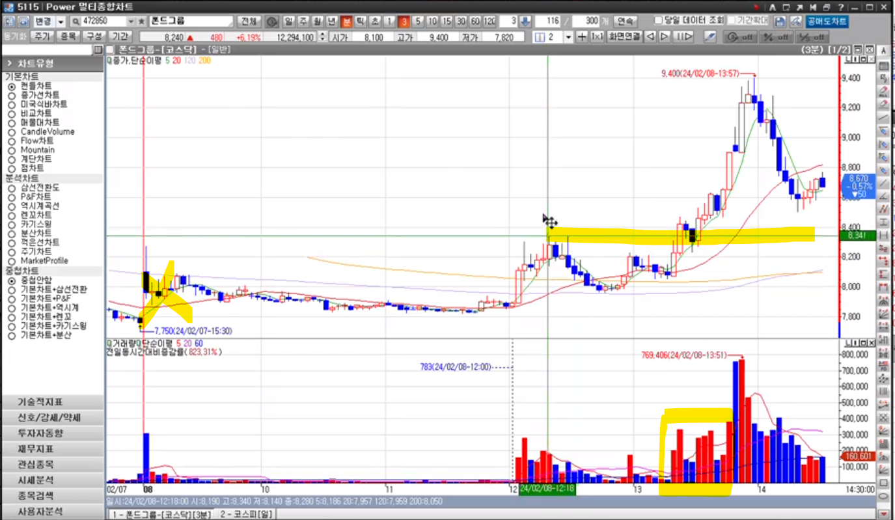Select 월 monthly period button

coord(317,21)
